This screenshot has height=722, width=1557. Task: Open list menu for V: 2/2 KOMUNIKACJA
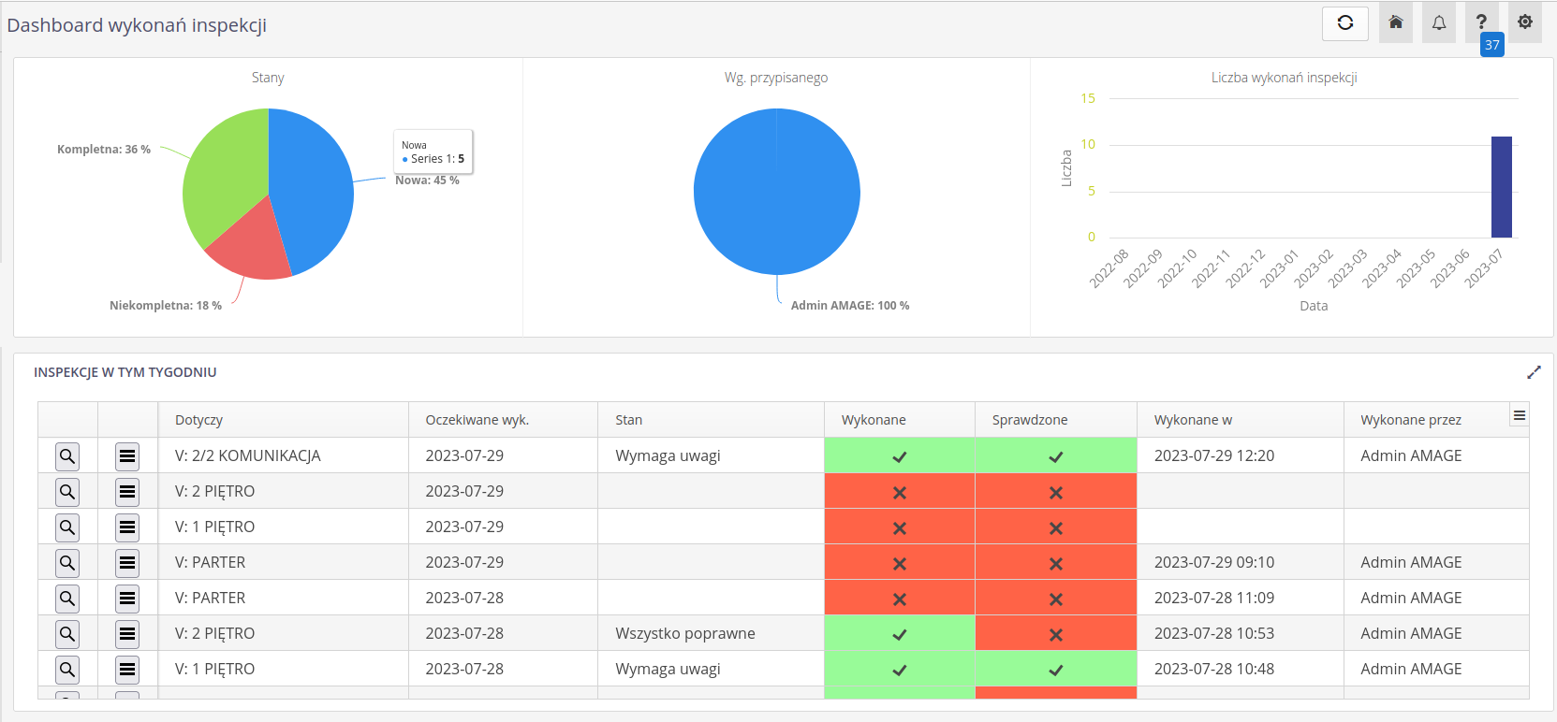pyautogui.click(x=127, y=456)
